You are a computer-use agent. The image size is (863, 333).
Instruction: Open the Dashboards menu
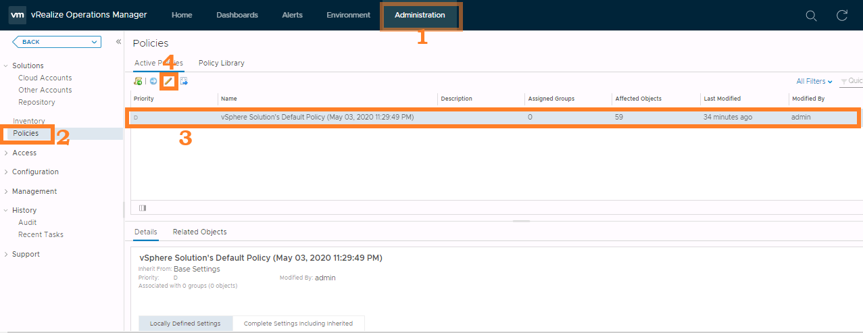pyautogui.click(x=237, y=15)
